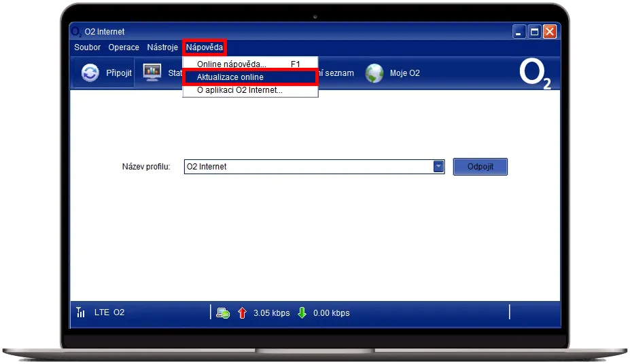The height and width of the screenshot is (364, 630).
Task: Open the Moje O2 toolbar label
Action: click(x=404, y=73)
